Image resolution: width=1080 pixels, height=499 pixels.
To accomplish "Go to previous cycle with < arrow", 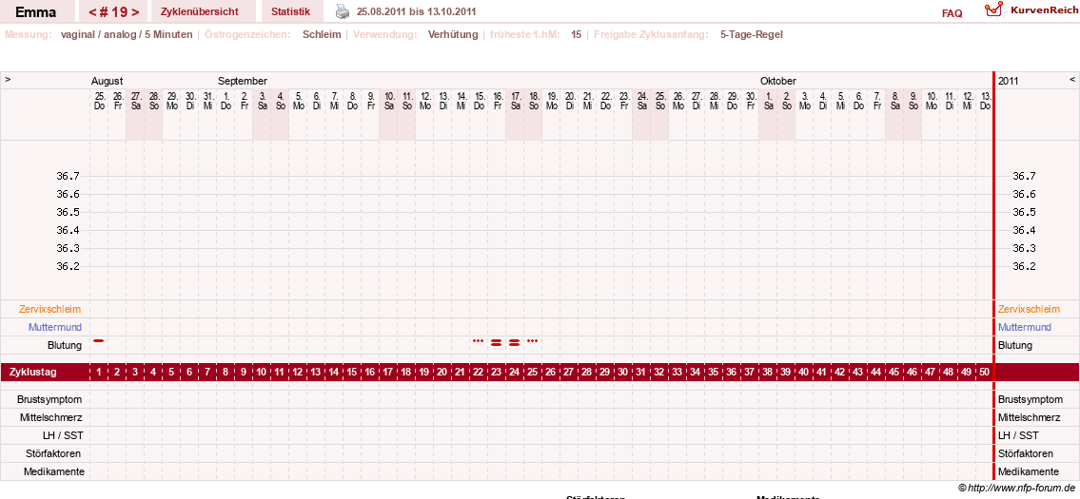I will 92,11.
